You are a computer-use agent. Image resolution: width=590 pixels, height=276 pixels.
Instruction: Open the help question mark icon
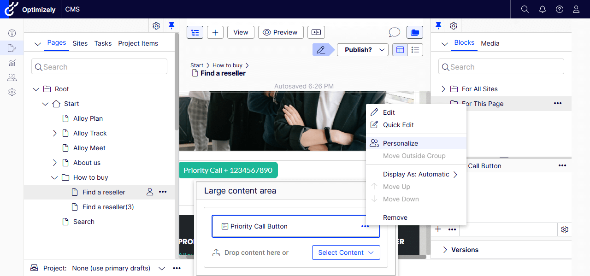coord(559,9)
